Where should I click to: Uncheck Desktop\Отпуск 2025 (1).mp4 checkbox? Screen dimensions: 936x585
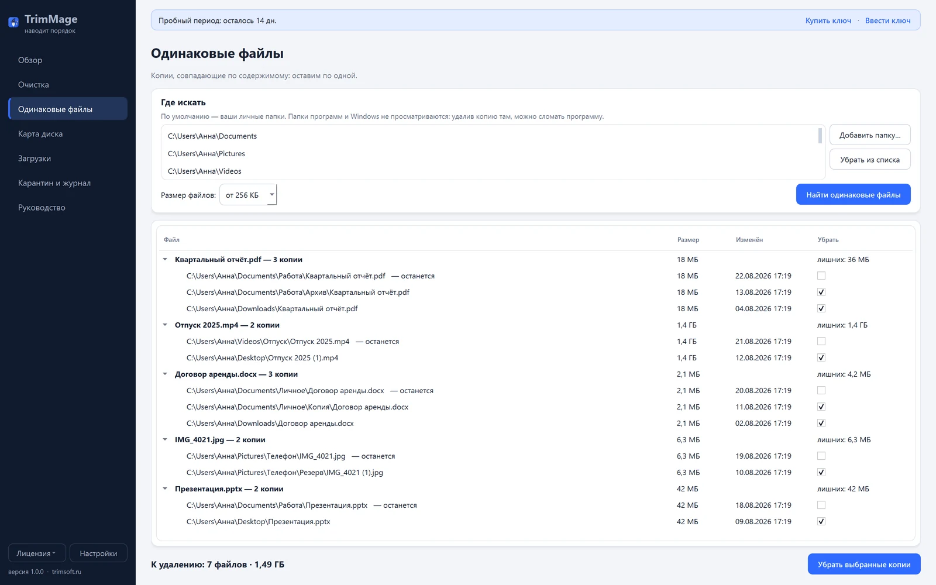point(821,357)
